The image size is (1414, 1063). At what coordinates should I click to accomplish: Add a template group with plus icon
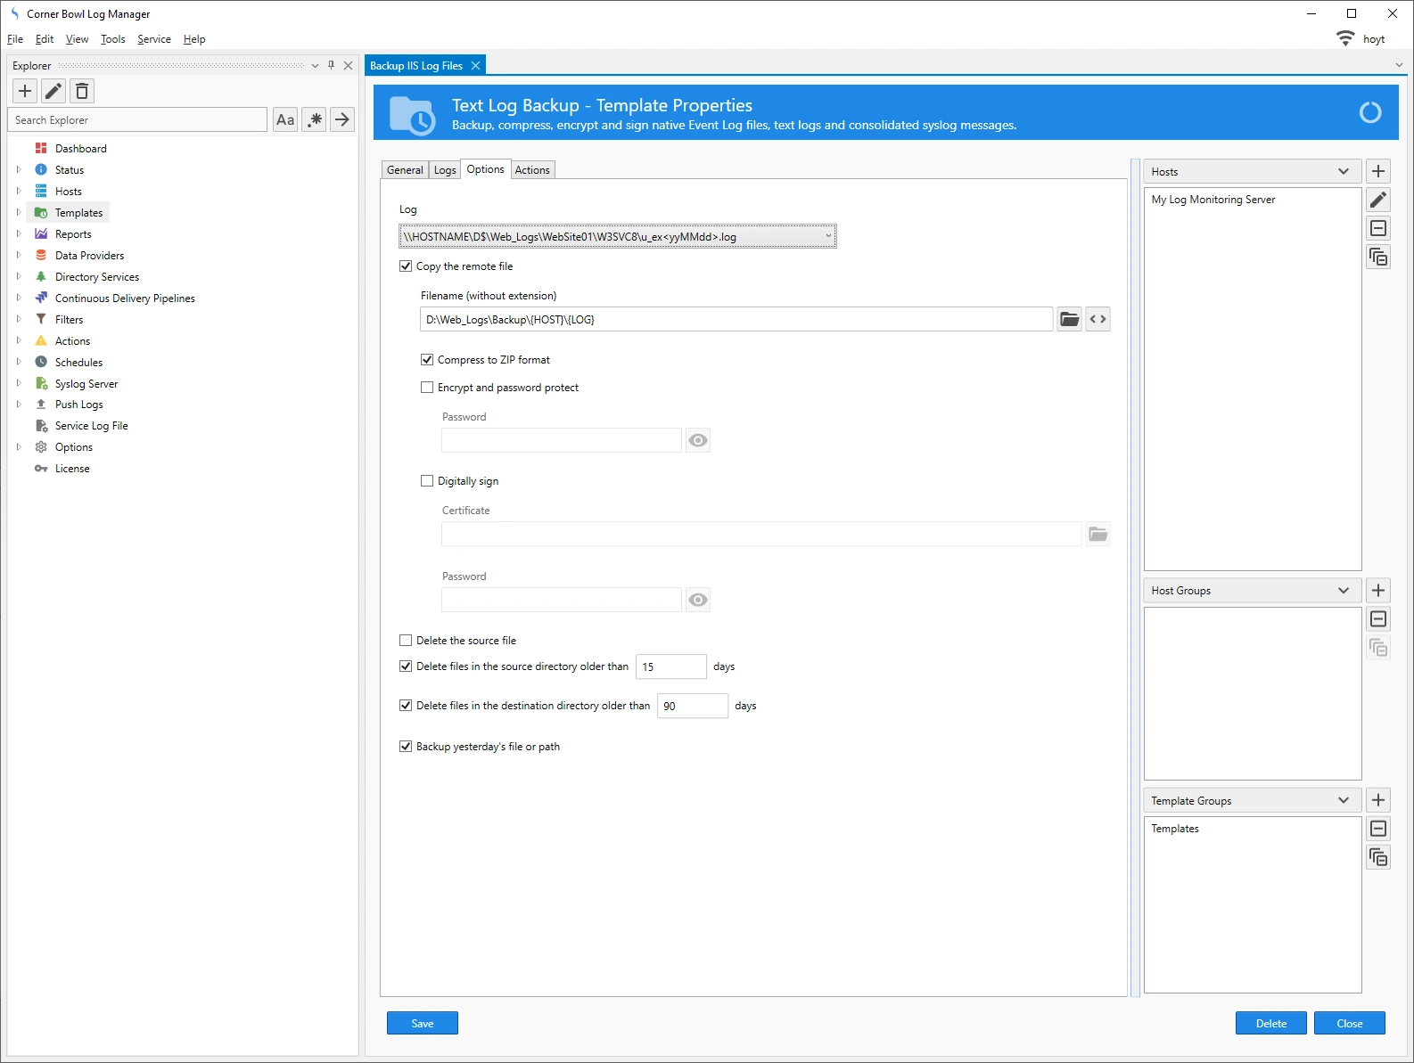pos(1378,800)
